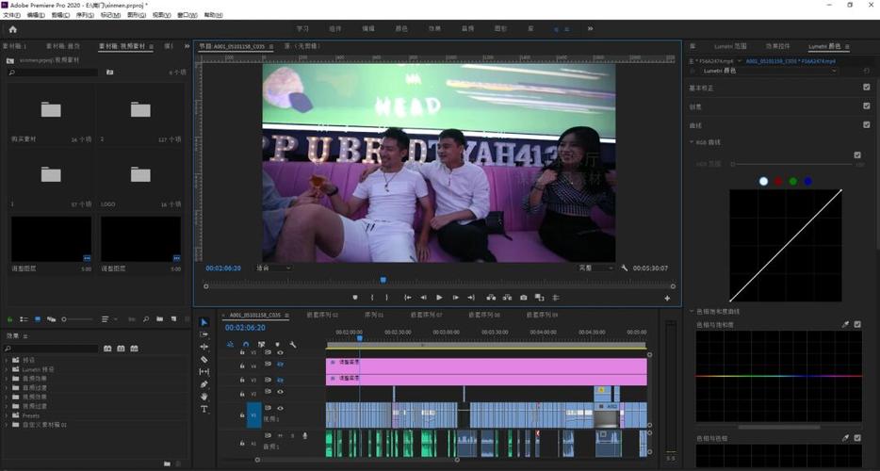Select the Razor tool in timeline toolbar
880x471 pixels.
(204, 359)
